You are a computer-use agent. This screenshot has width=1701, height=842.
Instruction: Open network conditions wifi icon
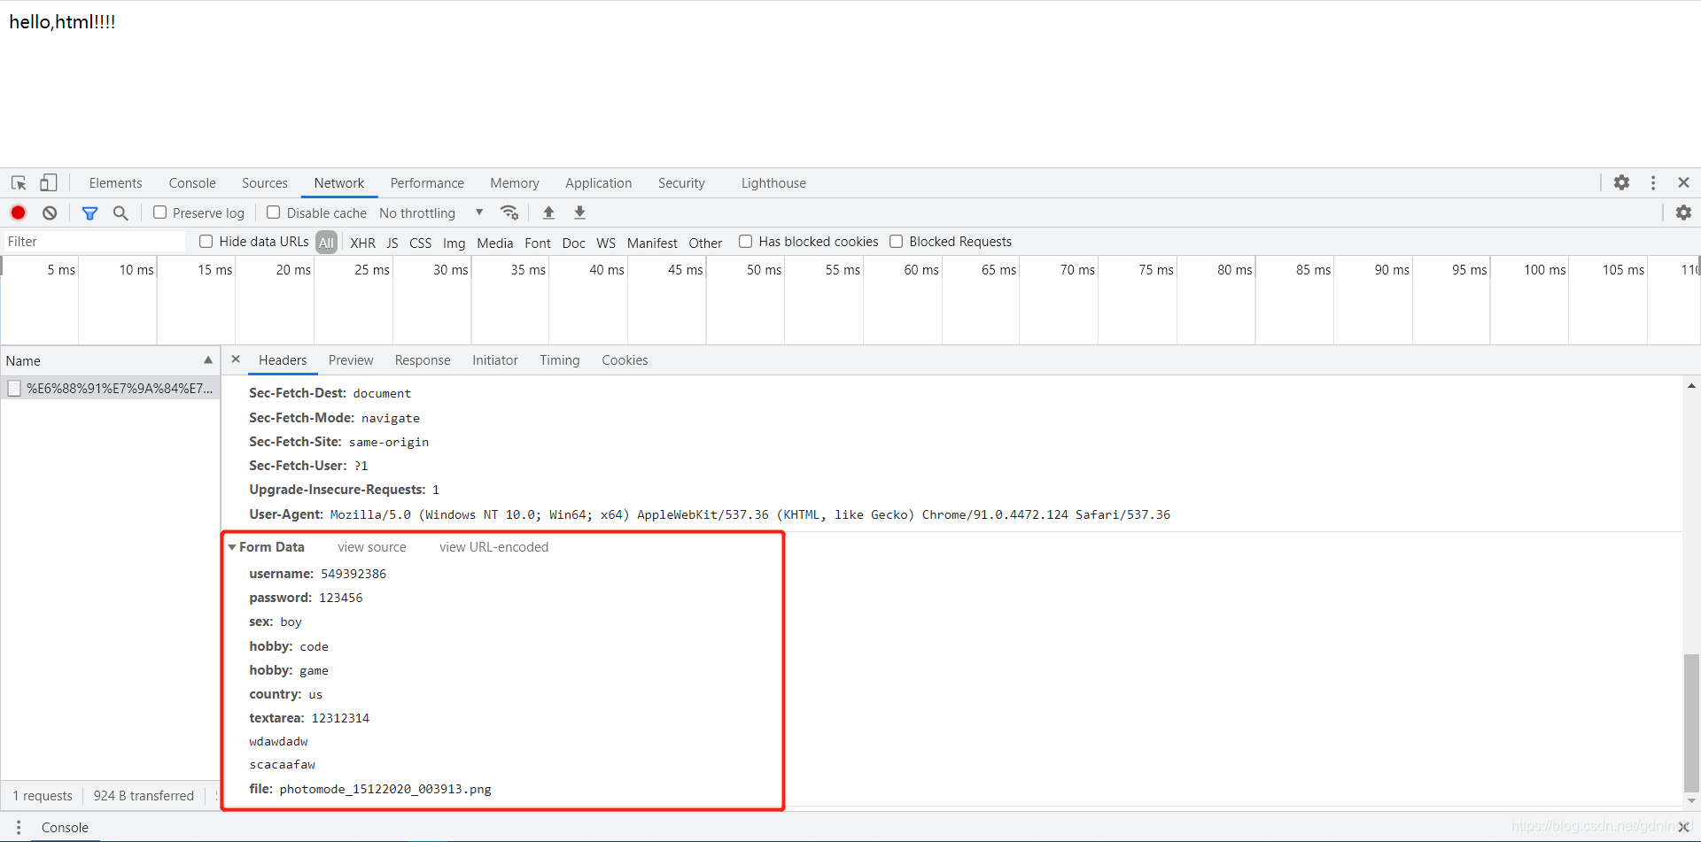pos(509,212)
